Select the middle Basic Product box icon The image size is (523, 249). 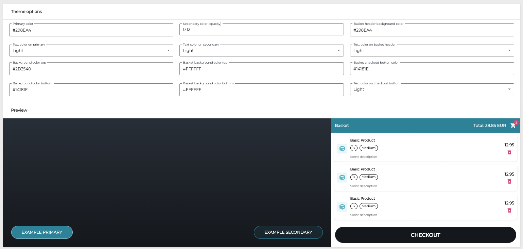pyautogui.click(x=342, y=178)
